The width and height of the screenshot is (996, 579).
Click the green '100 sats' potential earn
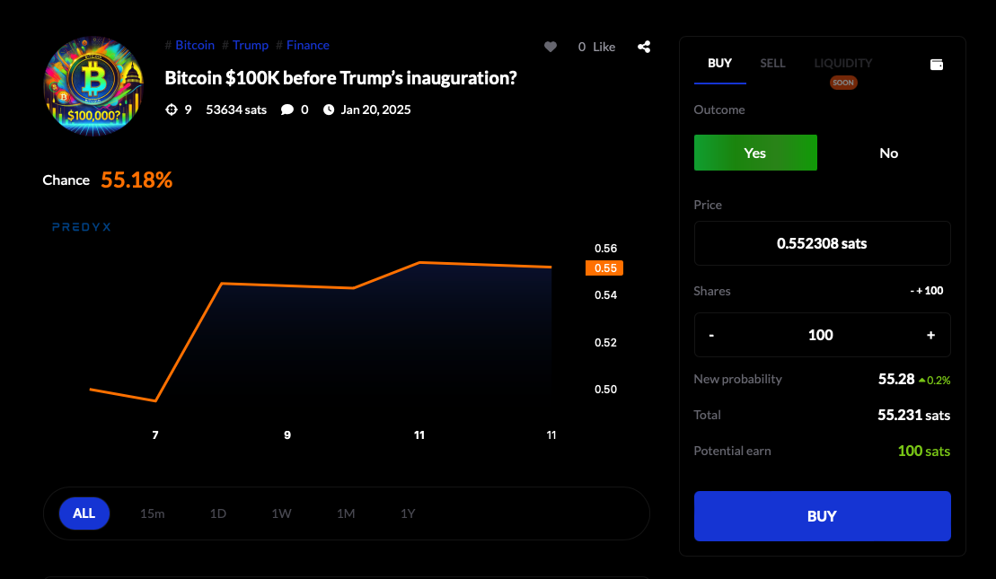(x=924, y=451)
